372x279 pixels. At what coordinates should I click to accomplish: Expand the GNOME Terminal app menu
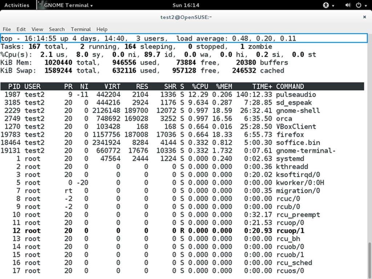click(x=68, y=5)
